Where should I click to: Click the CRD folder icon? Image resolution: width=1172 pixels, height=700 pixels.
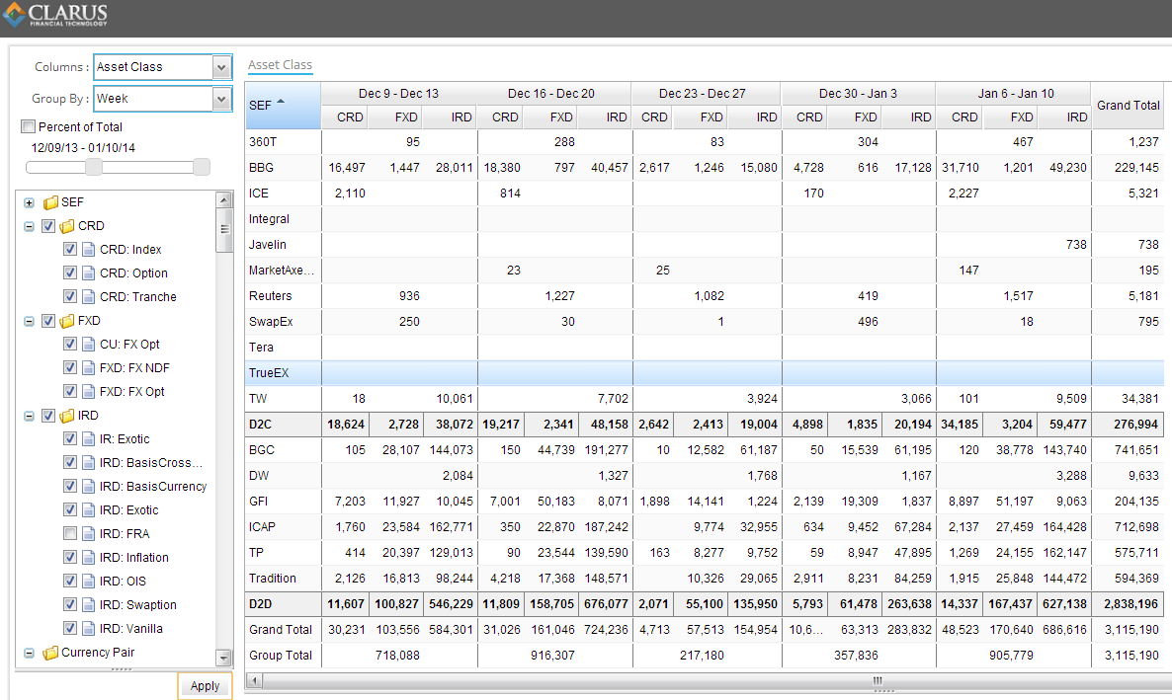pyautogui.click(x=67, y=226)
